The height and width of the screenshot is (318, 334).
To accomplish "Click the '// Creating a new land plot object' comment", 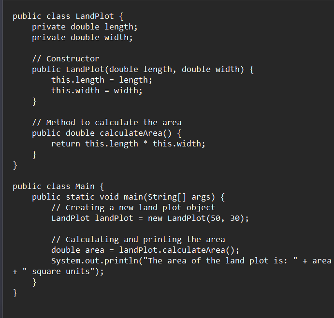I will point(133,208).
